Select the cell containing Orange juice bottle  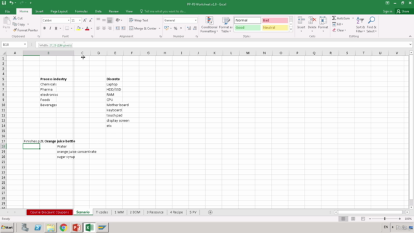point(48,141)
